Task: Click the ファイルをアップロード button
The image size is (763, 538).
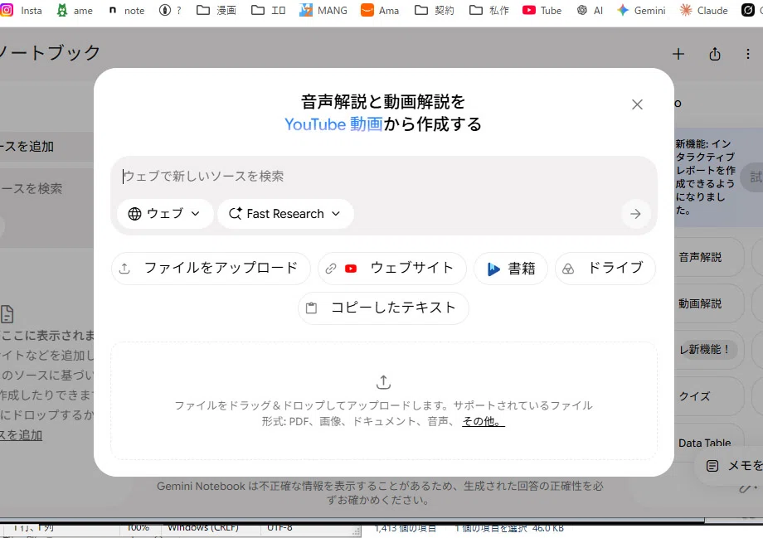Action: tap(211, 268)
